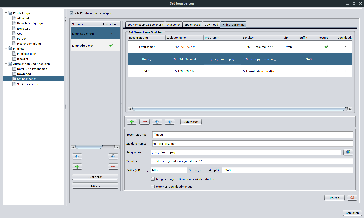
Task: Uncheck 'alle Einstellungen anzeigen' checkbox
Action: tap(72, 13)
